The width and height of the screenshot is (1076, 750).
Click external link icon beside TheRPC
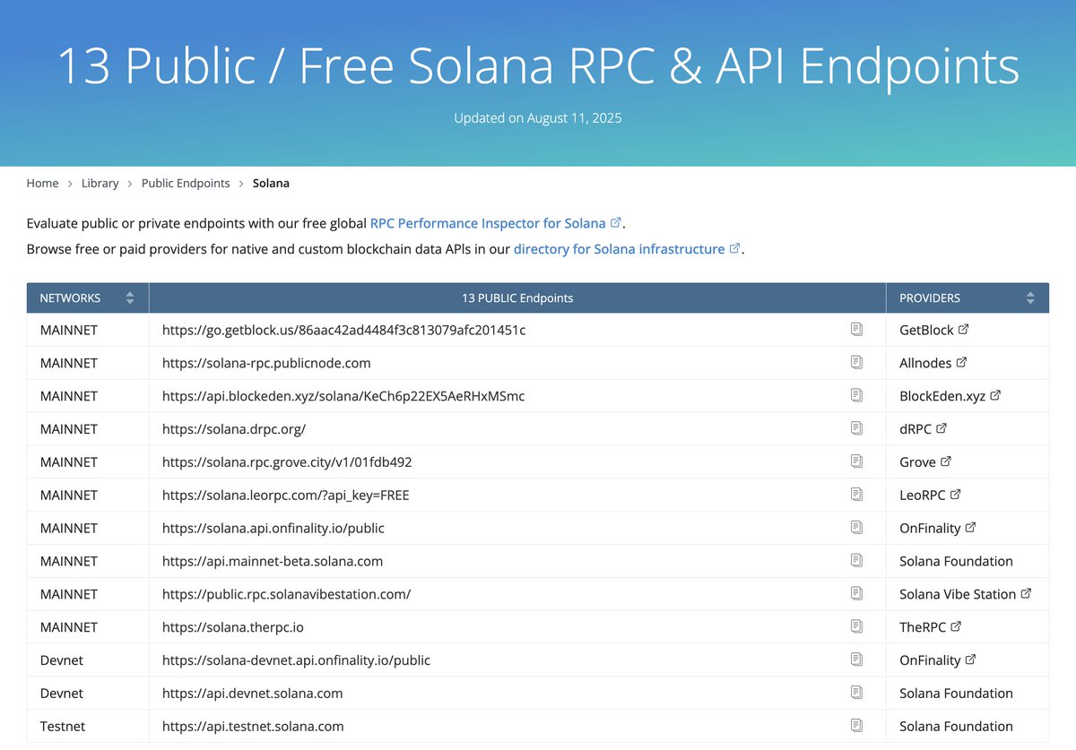pyautogui.click(x=957, y=626)
